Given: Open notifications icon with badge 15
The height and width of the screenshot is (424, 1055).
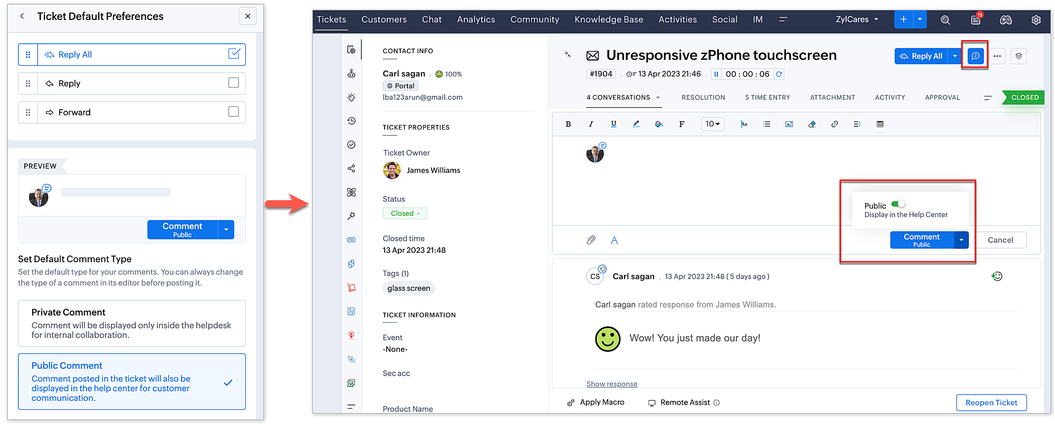Looking at the screenshot, I should 976,19.
